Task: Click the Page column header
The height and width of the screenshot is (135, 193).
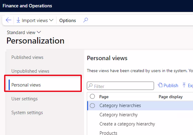Action: point(104,97)
